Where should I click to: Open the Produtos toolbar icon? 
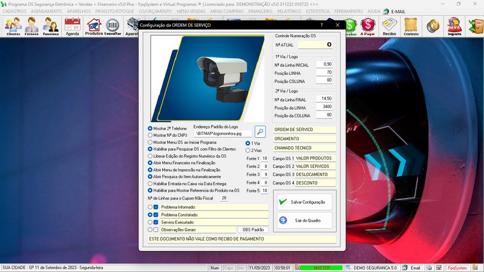[x=94, y=26]
